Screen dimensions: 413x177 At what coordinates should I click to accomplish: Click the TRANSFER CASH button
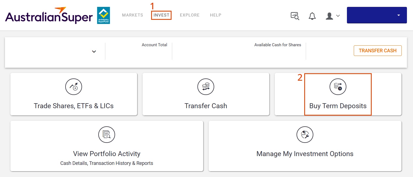[377, 51]
